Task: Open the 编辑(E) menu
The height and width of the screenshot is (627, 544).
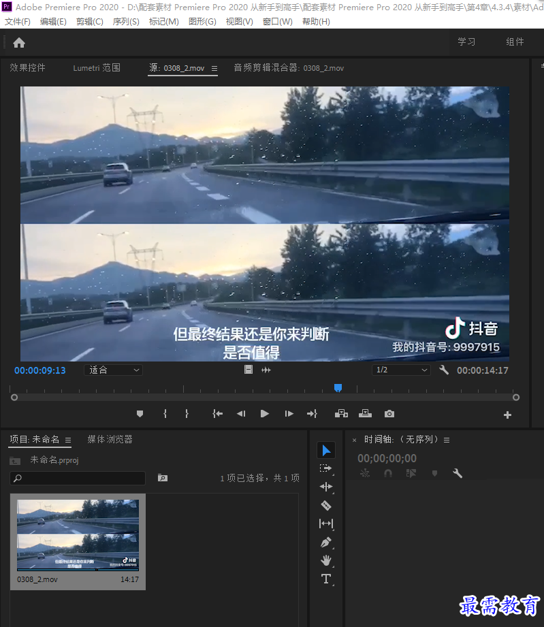Action: (x=53, y=22)
